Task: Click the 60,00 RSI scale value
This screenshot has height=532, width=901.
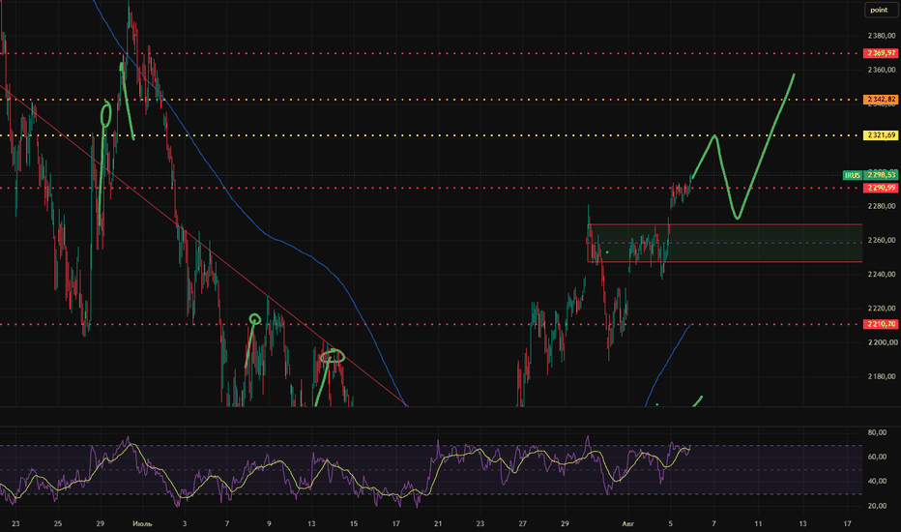Action: 877,457
